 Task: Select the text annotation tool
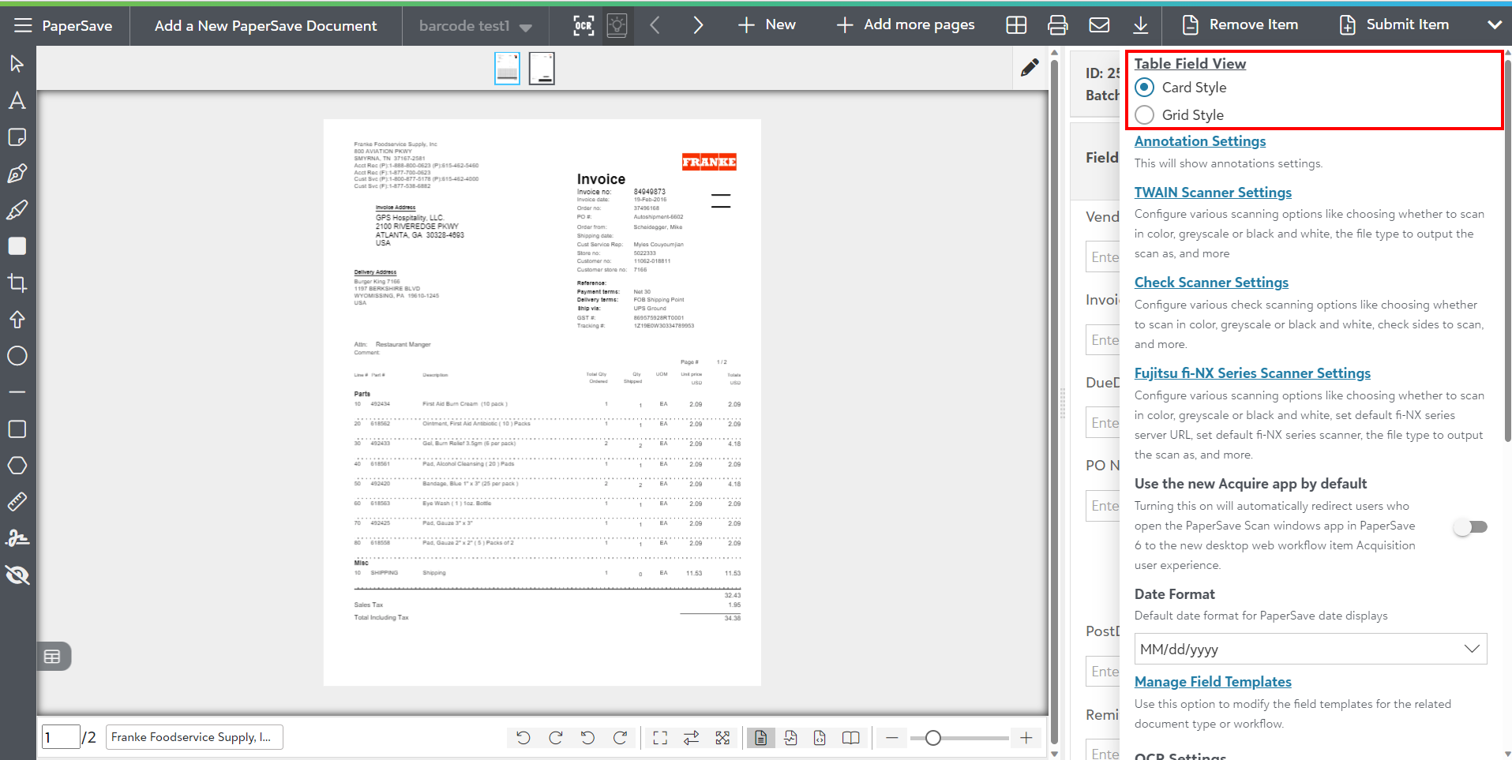[x=17, y=100]
